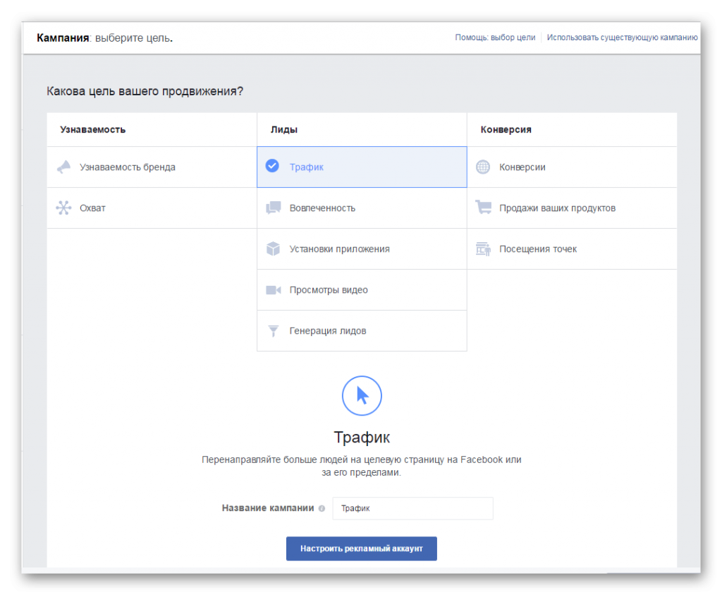This screenshot has height=595, width=722.
Task: Choose the Продажи ваших продуктов objective
Action: [557, 208]
